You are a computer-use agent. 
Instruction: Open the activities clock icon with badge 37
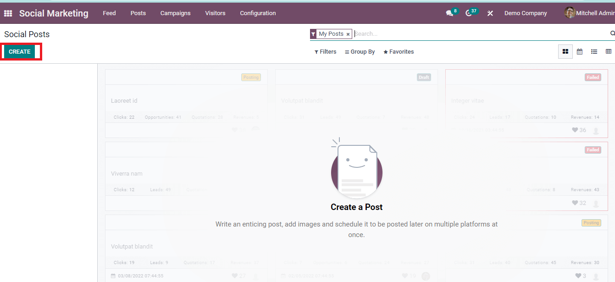469,13
